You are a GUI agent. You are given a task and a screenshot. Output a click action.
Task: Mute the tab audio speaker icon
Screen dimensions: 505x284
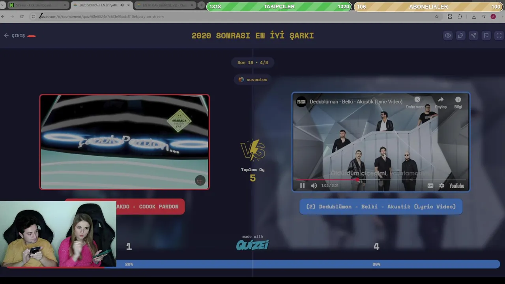tap(122, 5)
